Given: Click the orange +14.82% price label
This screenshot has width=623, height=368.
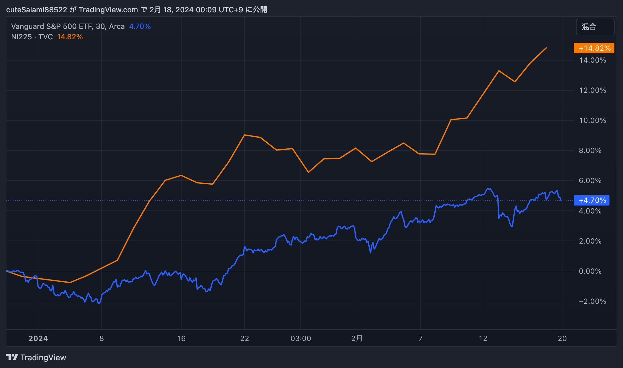Looking at the screenshot, I should [x=594, y=48].
